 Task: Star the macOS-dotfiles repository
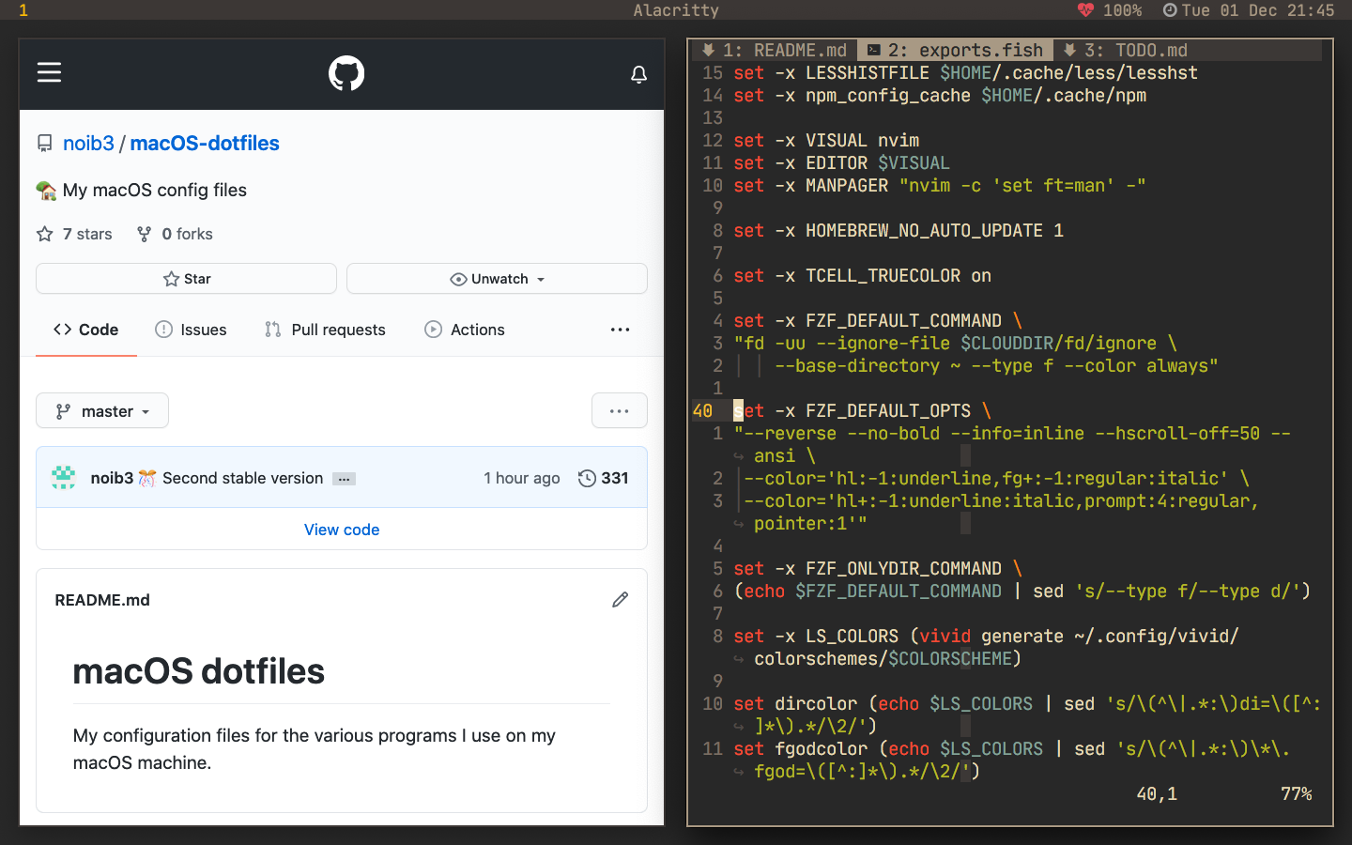[x=186, y=279]
